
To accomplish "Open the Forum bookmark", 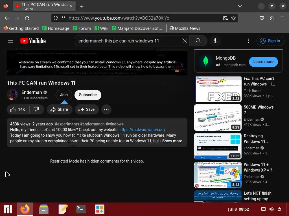I will click(x=82, y=28).
